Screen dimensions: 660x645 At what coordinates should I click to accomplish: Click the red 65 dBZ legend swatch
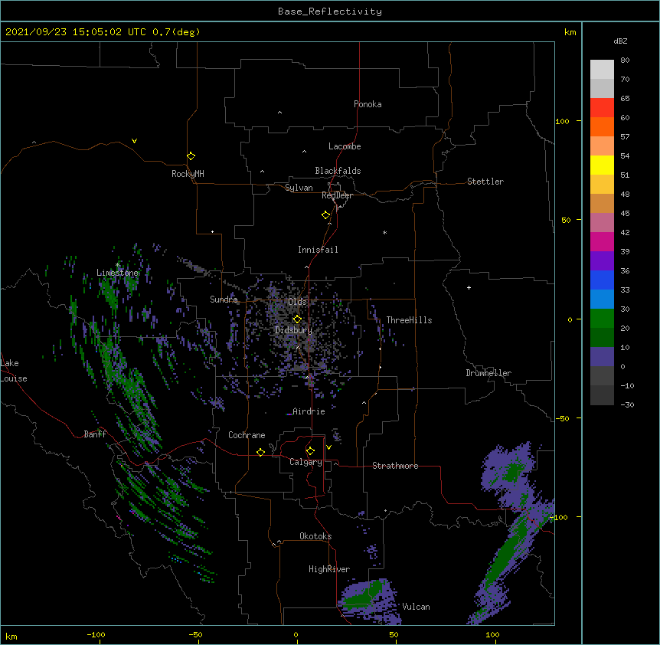click(602, 108)
